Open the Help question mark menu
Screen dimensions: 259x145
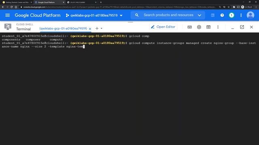[x=222, y=15]
